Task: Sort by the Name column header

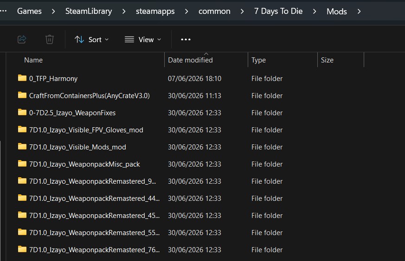Action: point(33,60)
